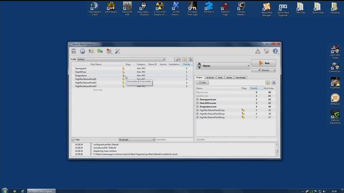The image size is (344, 193).
Task: Open the wrench and screwdriver Settings icon
Action: point(117,51)
